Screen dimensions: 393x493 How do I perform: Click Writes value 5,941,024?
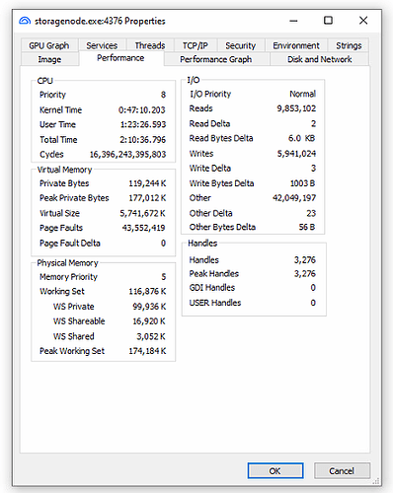coord(296,154)
